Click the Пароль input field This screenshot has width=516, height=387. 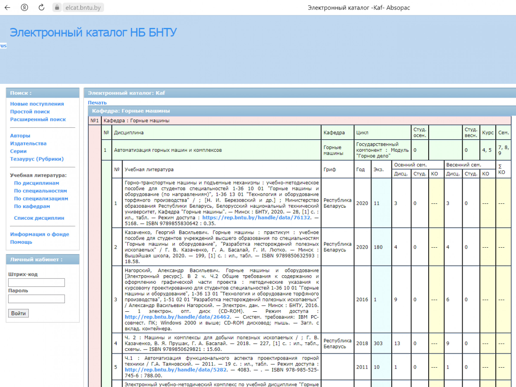(x=37, y=299)
